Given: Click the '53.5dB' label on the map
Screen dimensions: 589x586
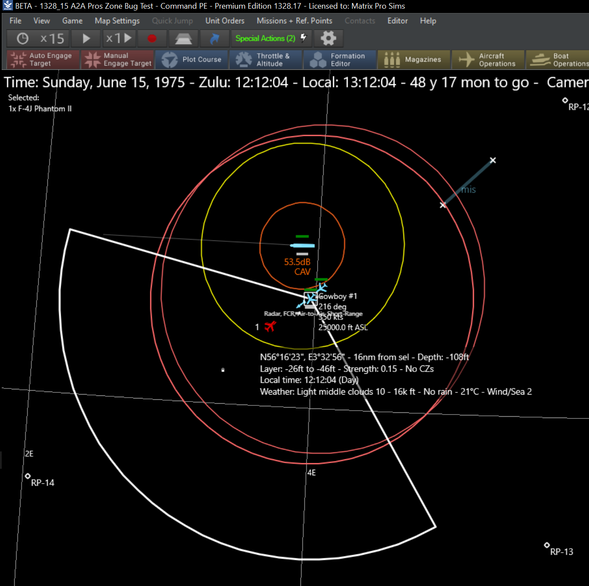Looking at the screenshot, I should [x=297, y=262].
